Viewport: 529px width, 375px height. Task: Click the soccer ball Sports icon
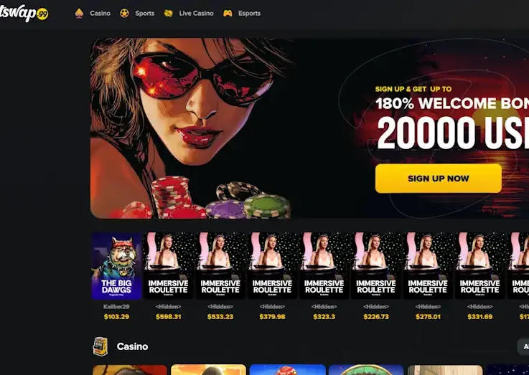124,14
